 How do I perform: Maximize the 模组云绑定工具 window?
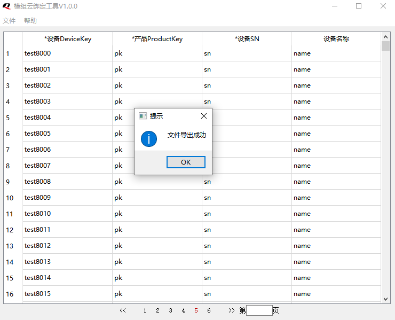[x=359, y=6]
